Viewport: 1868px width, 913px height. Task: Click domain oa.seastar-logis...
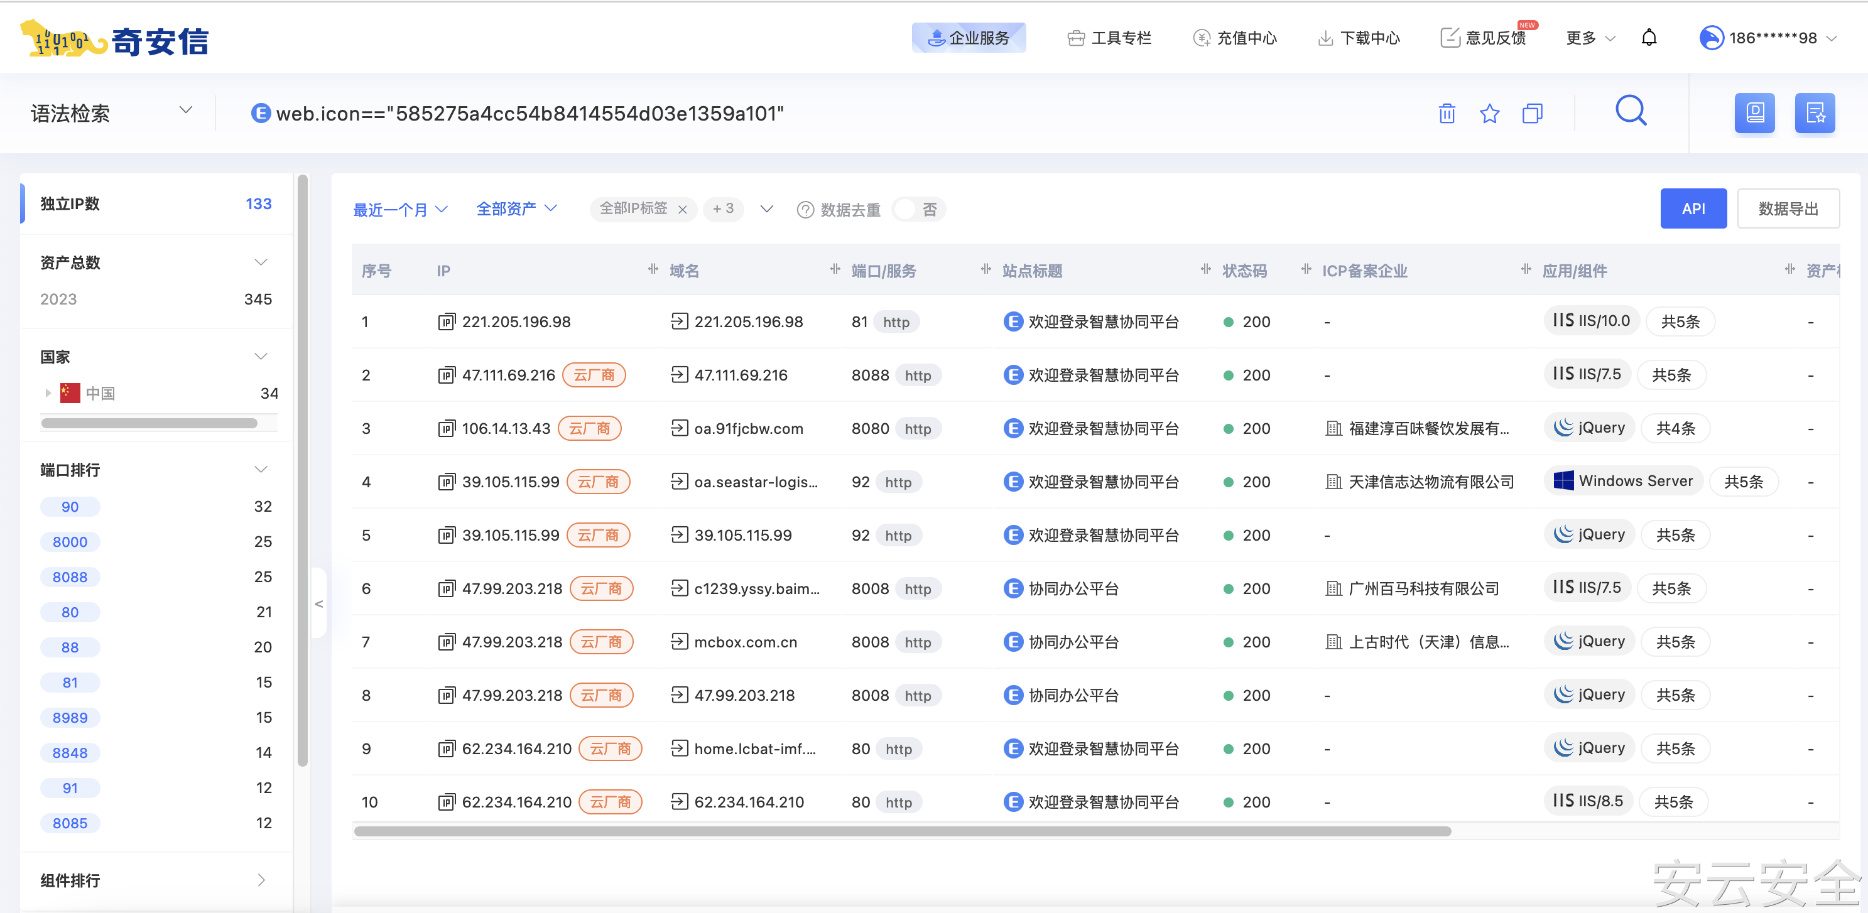point(756,482)
